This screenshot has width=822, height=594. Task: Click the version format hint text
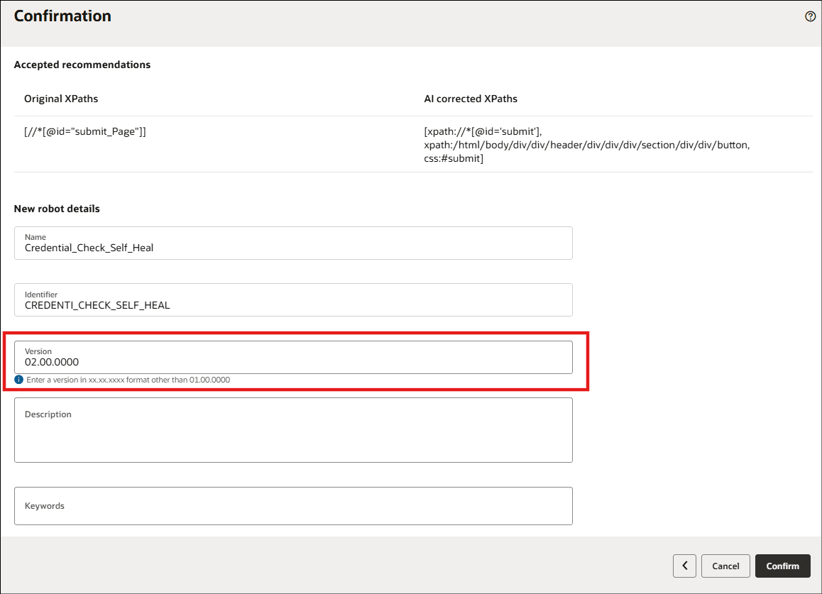(128, 380)
